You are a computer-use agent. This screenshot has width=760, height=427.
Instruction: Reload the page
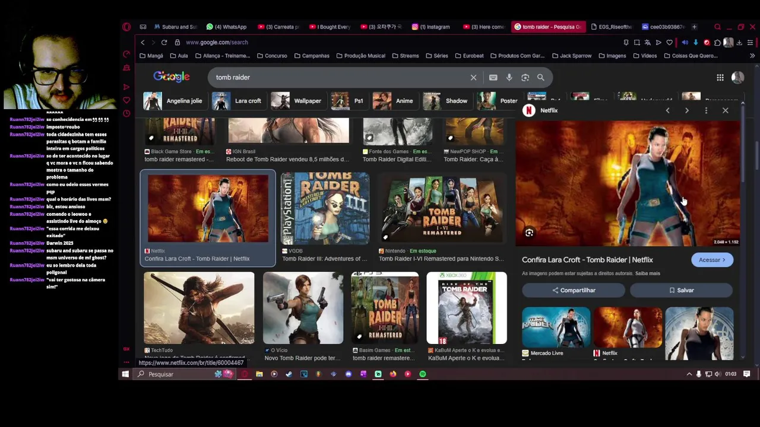[164, 43]
